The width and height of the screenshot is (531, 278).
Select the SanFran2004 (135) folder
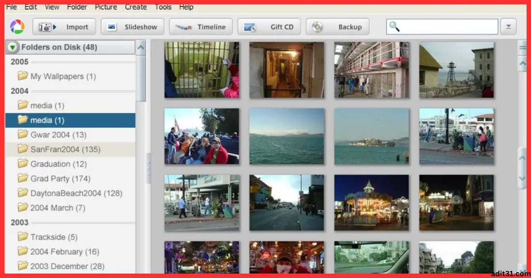70,149
